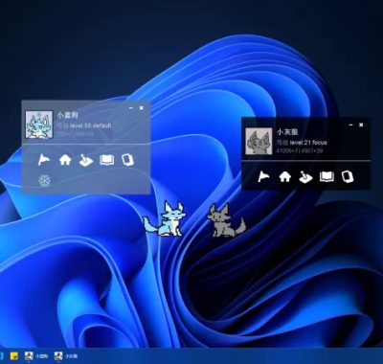Image resolution: width=383 pixels, height=364 pixels.
Task: Minimize the 小蓝狗 panel
Action: [131, 108]
